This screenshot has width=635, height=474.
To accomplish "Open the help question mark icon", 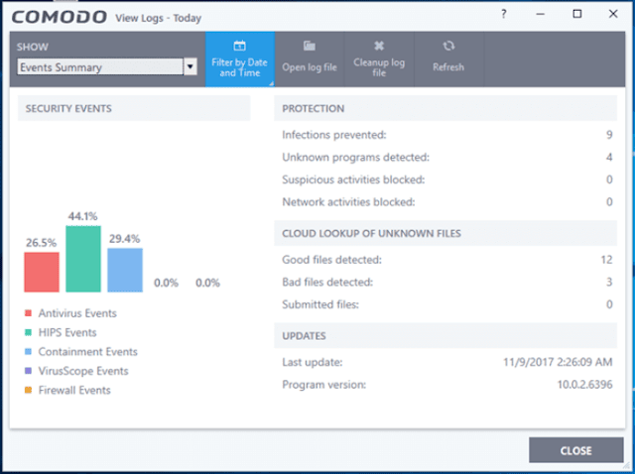I will [x=503, y=14].
